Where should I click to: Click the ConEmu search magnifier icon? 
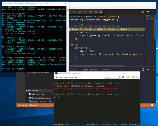[120, 77]
